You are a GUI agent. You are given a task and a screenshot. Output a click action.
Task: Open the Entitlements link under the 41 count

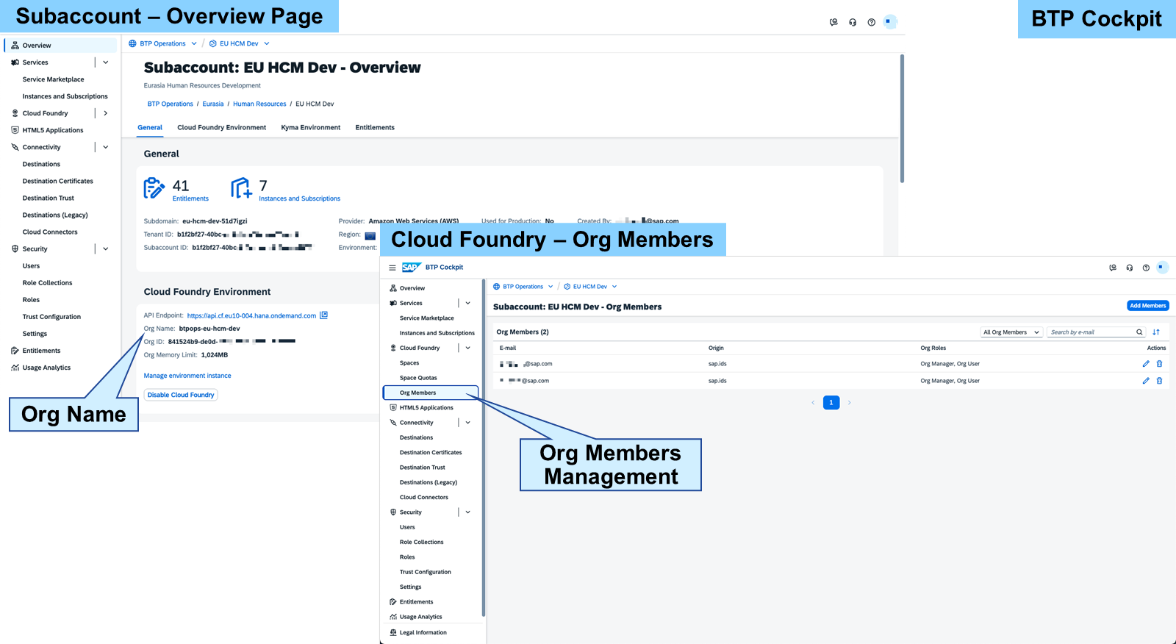coord(190,198)
